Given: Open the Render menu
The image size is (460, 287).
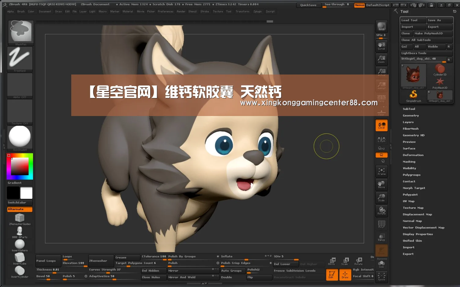Looking at the screenshot, I should point(181,12).
